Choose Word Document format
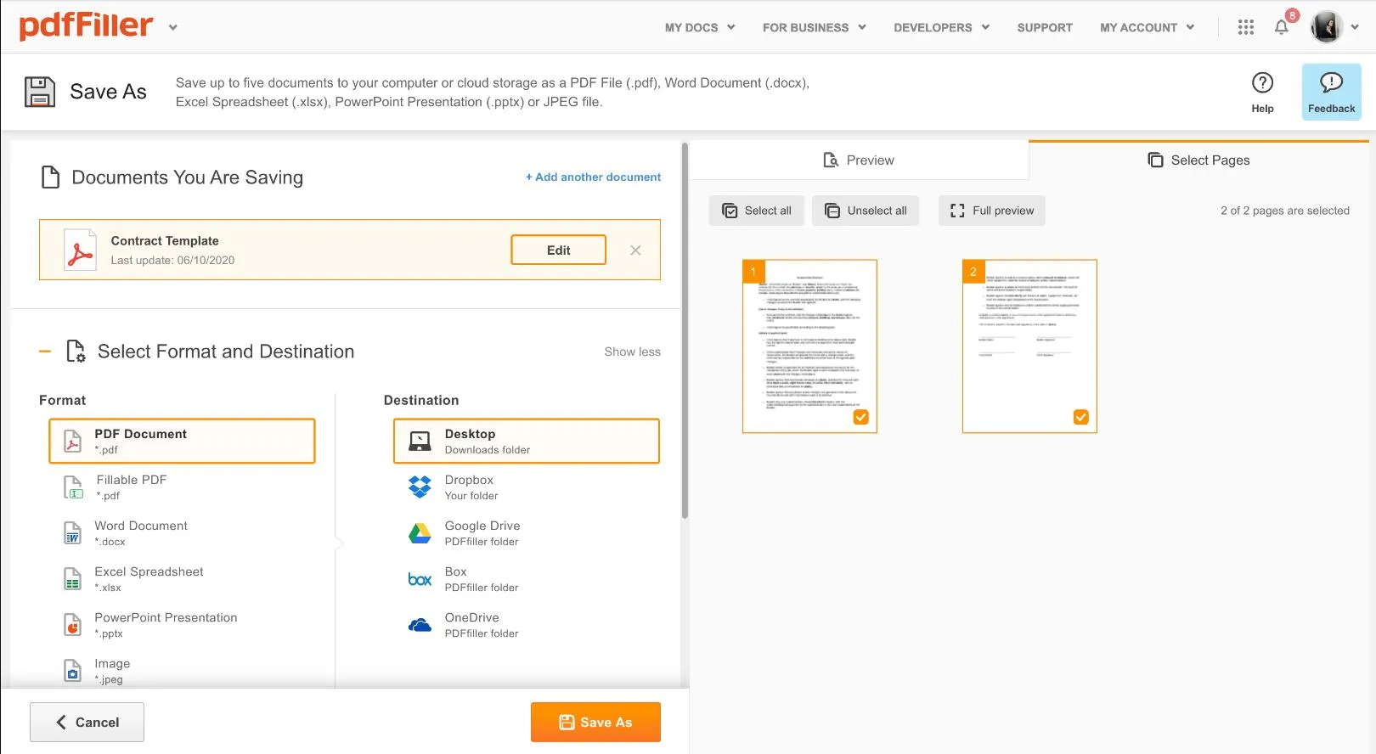 (x=182, y=532)
